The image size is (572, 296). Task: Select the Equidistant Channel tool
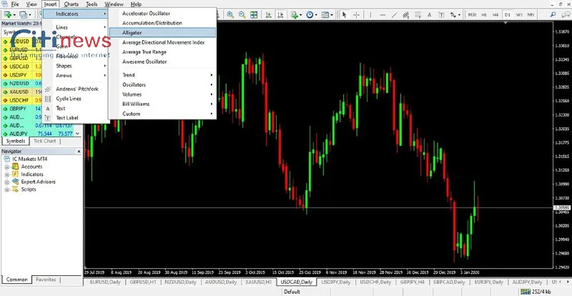405,14
